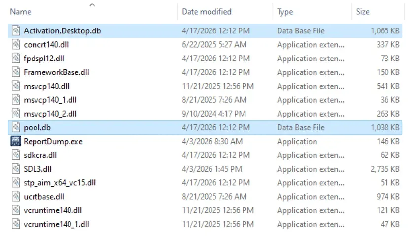
Task: Click the sdkcra.dll file icon
Action: pos(16,155)
